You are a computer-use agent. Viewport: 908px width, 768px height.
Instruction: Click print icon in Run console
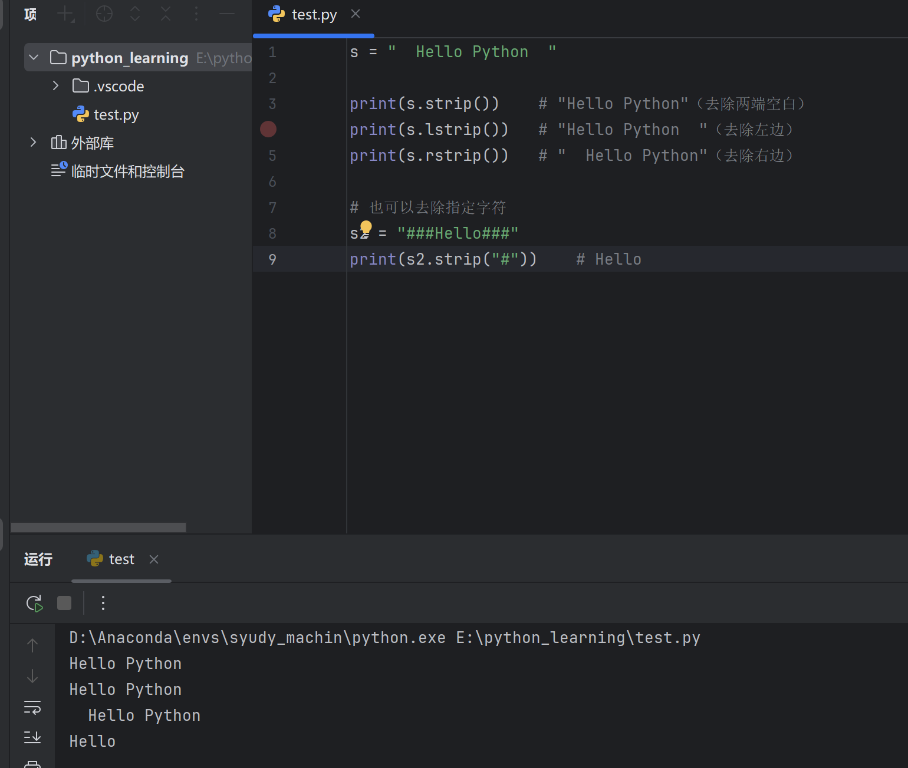(x=32, y=764)
